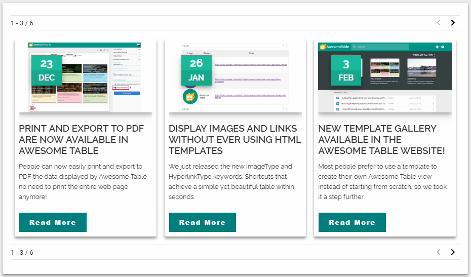Click description 'We just released the new ImageType'
Viewport: 471px width, 277px height.
point(231,181)
